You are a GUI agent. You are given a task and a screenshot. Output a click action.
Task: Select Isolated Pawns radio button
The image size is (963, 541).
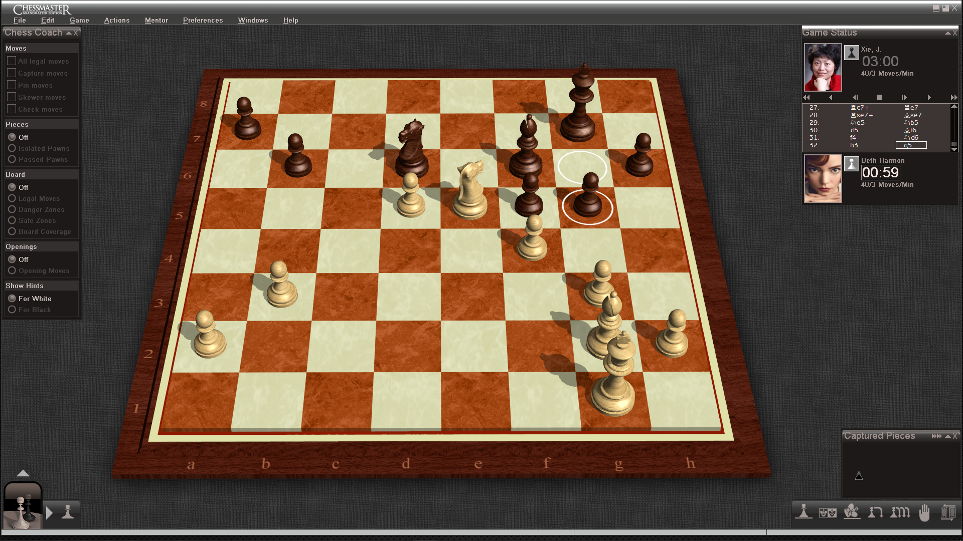pos(12,148)
